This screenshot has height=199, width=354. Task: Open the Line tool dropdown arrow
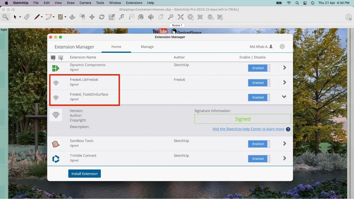tap(42, 17)
